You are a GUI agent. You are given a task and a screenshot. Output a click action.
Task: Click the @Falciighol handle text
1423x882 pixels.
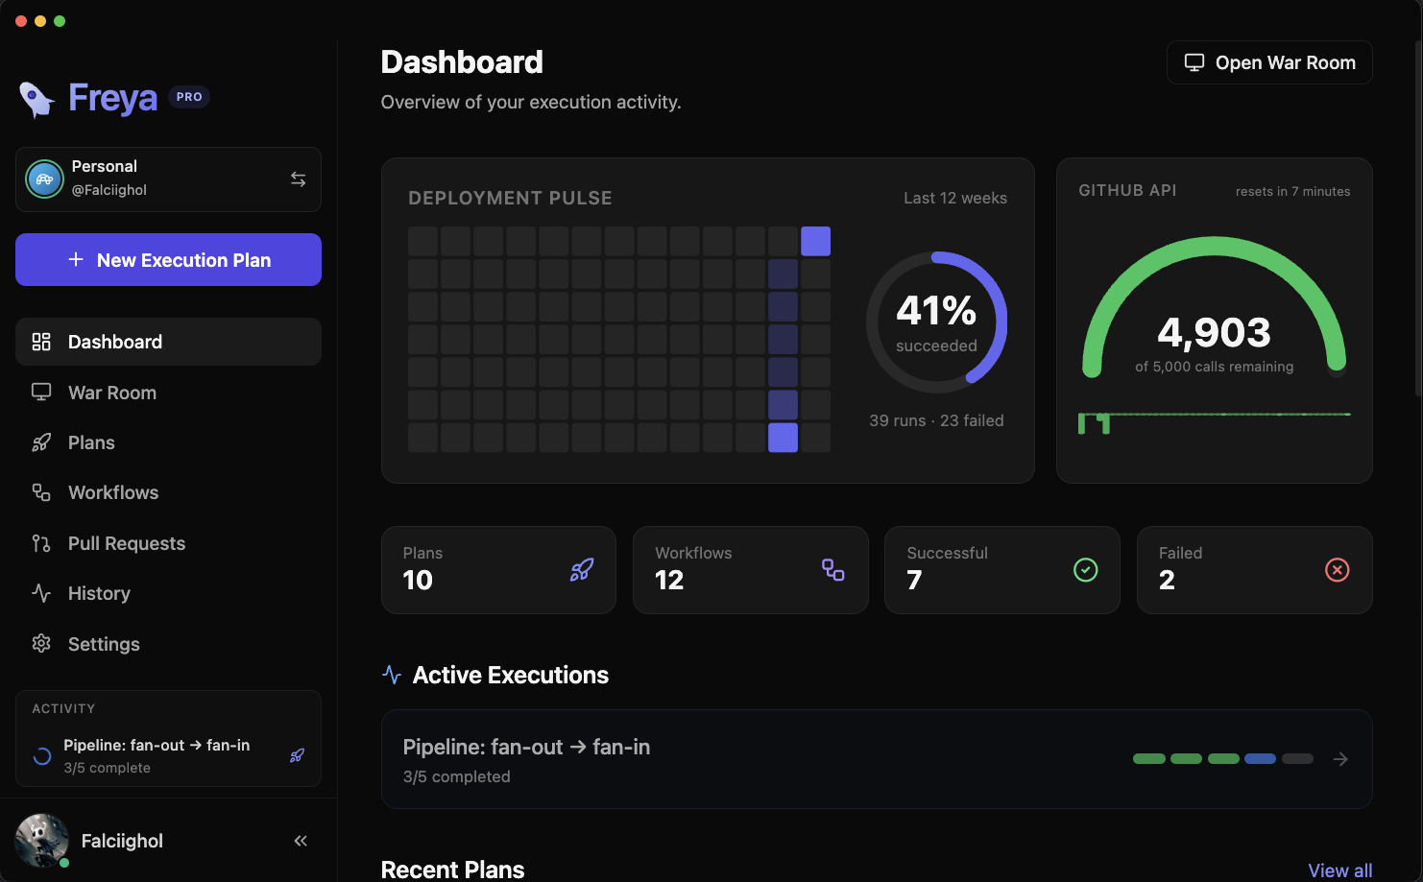point(109,190)
